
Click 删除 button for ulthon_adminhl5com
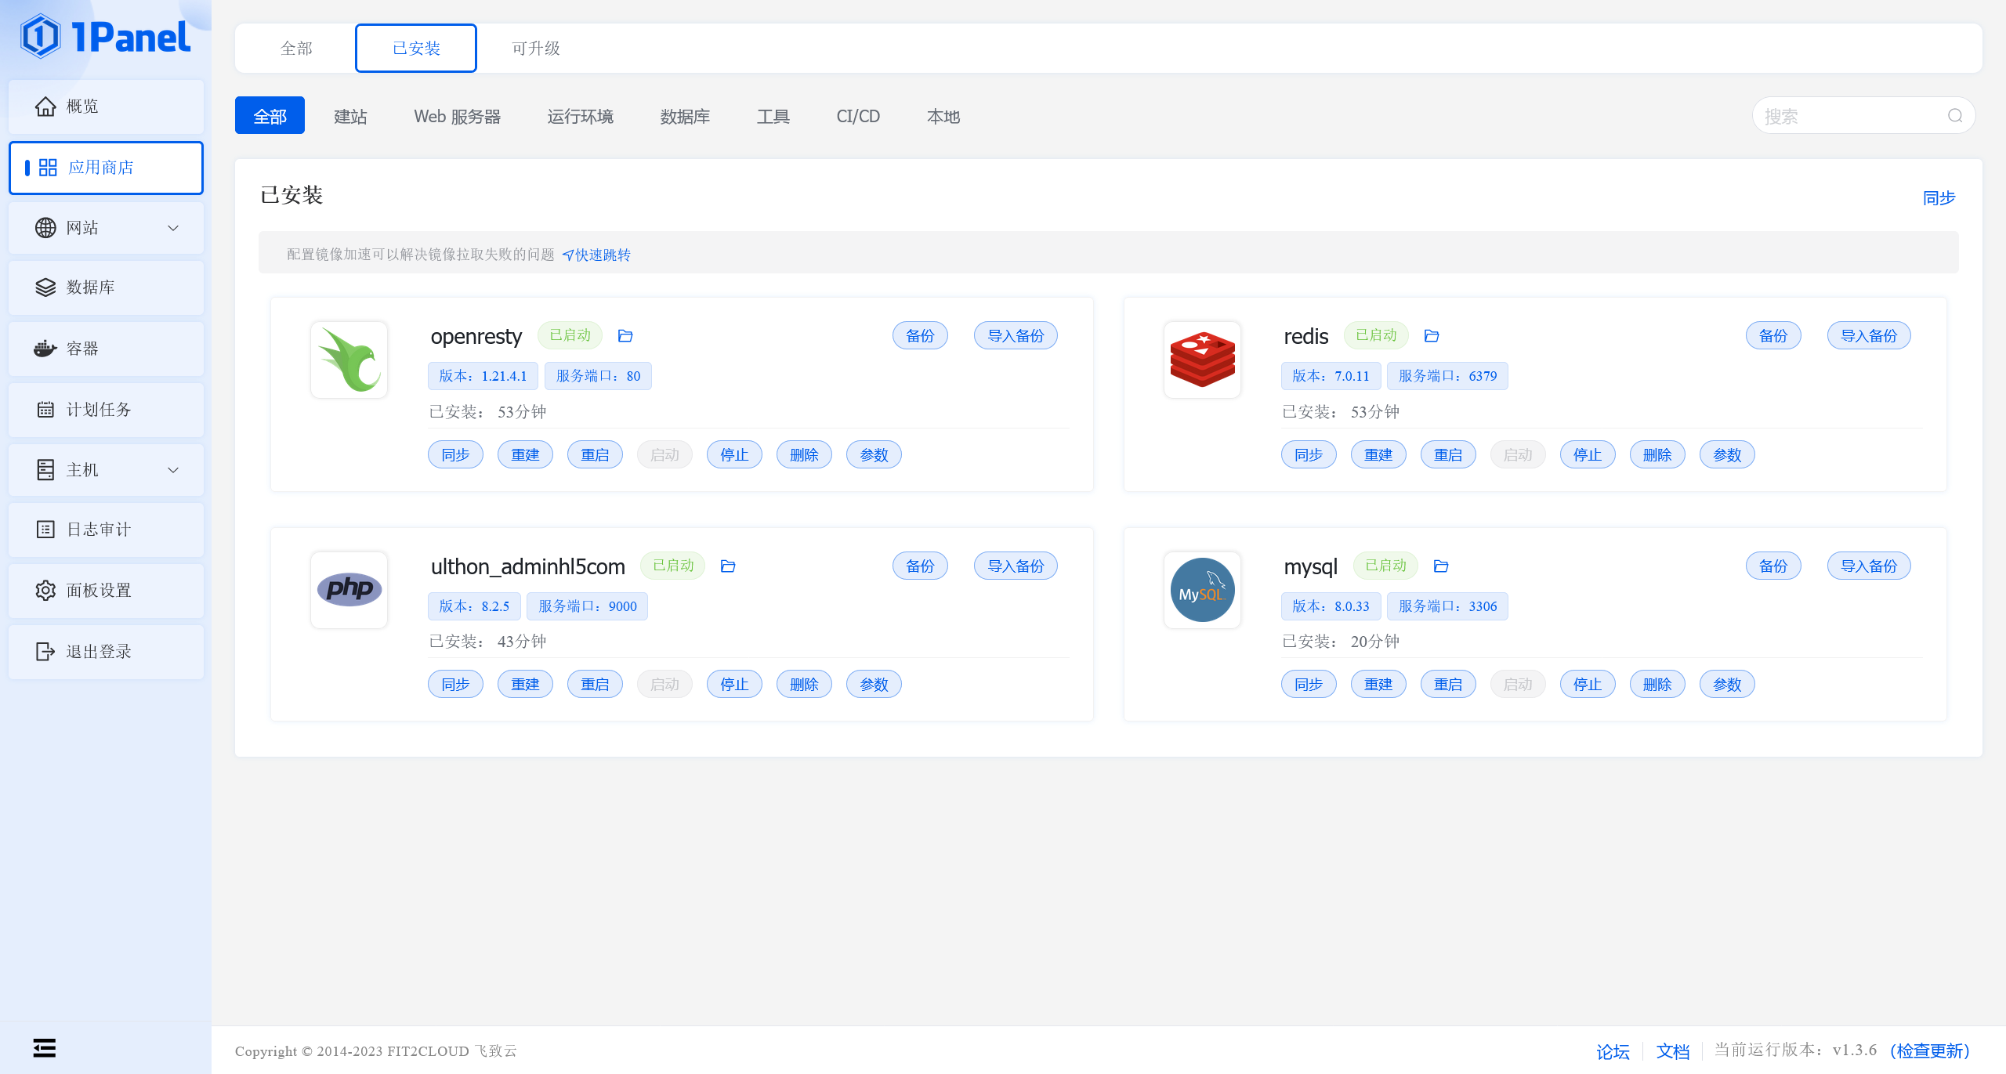click(x=804, y=685)
